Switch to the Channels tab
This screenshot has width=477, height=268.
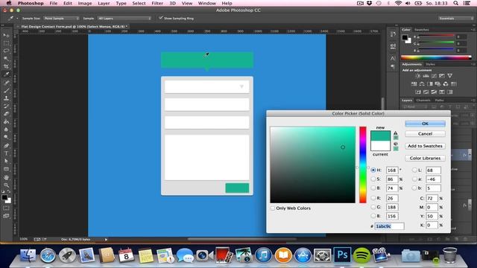click(423, 100)
